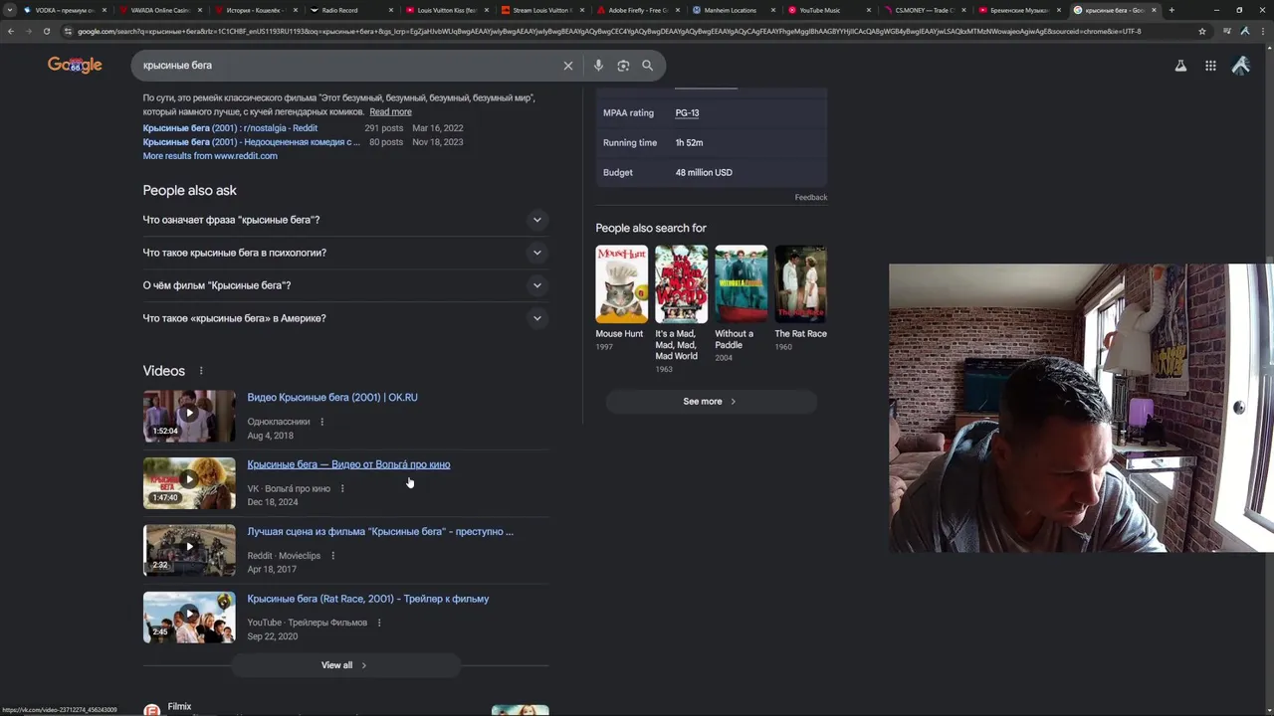Image resolution: width=1274 pixels, height=716 pixels.
Task: Click into the Google search input field
Action: coord(348,66)
